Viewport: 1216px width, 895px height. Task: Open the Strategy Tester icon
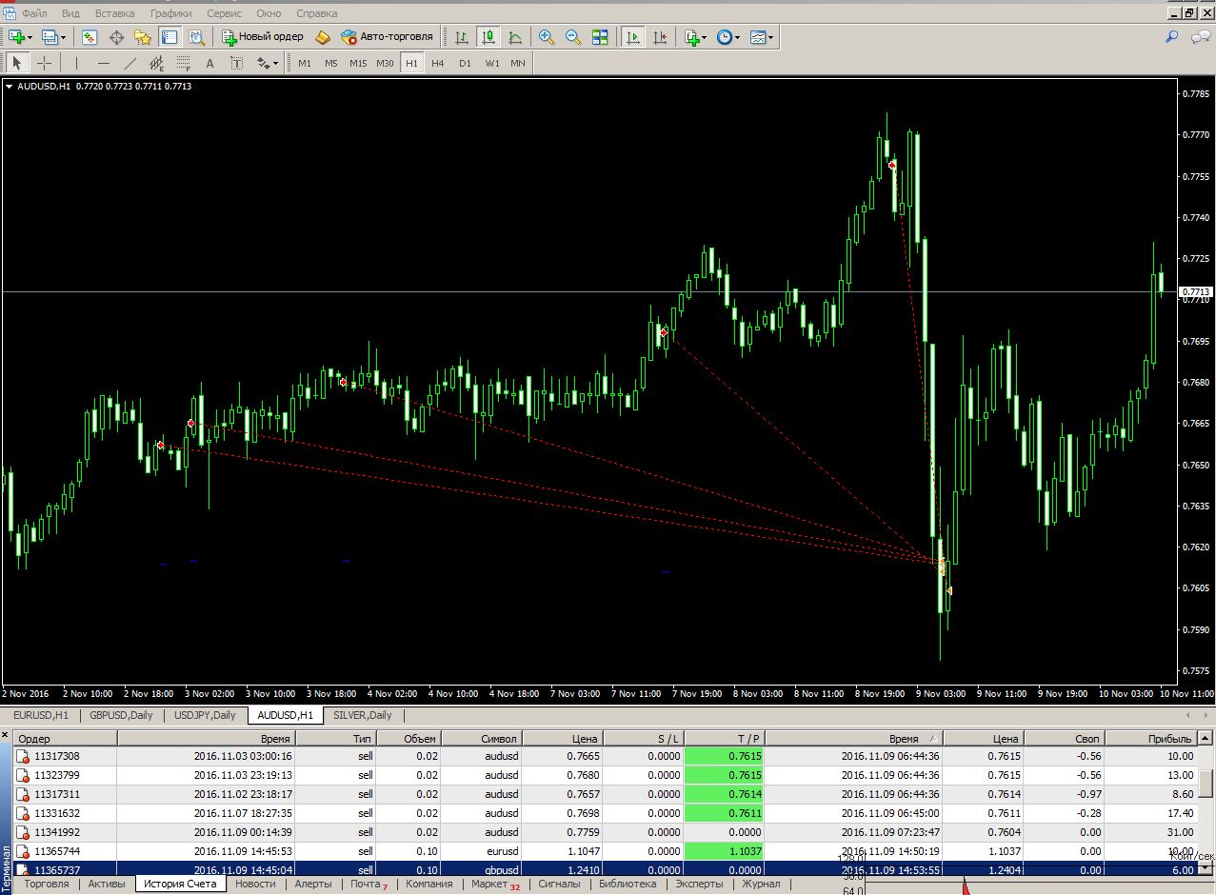coord(196,37)
